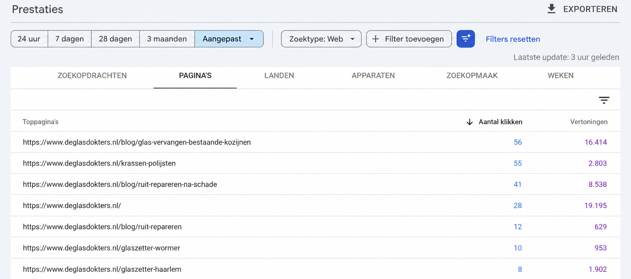
Task: Click the Filters resetten link
Action: tap(513, 39)
